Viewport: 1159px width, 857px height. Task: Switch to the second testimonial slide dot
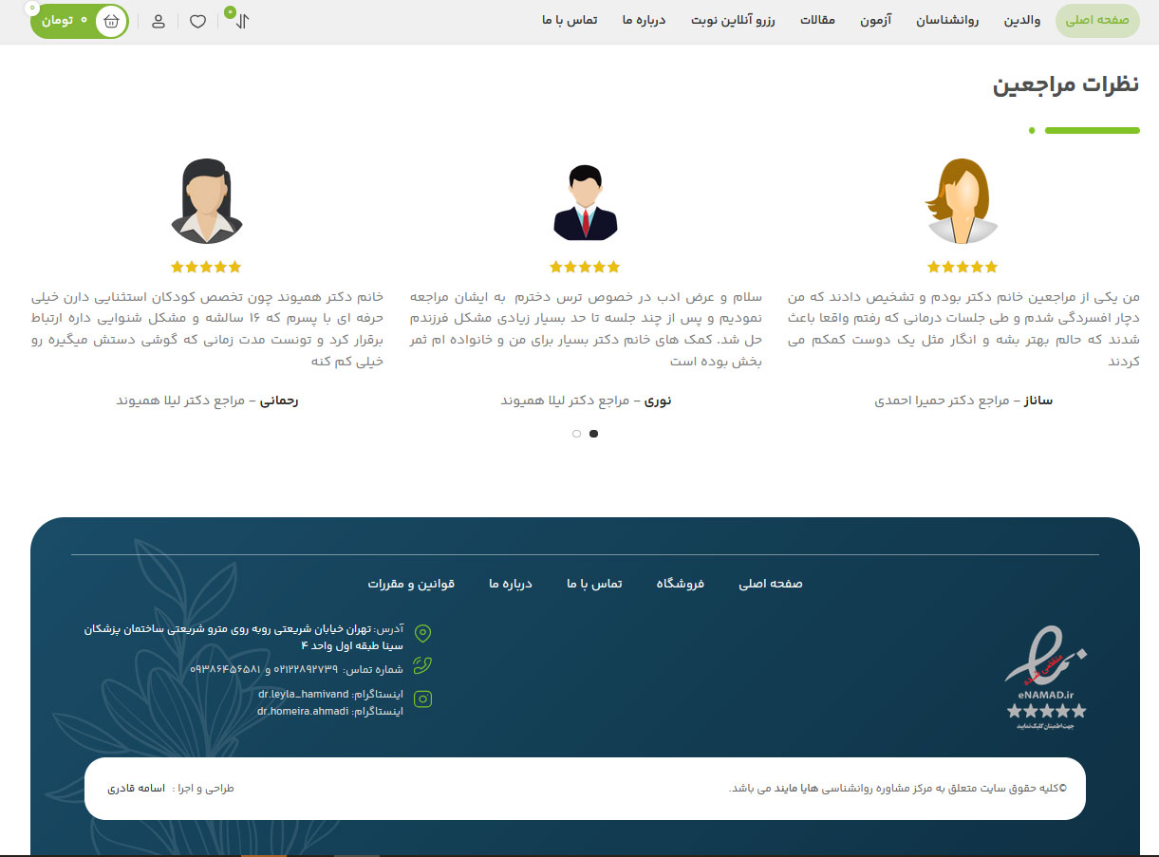click(x=576, y=434)
